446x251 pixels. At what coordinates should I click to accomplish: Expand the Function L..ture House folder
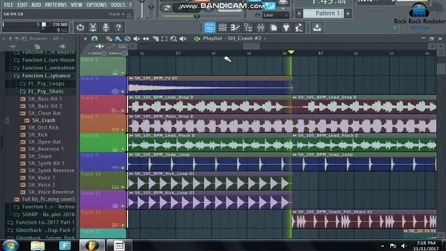click(x=45, y=60)
